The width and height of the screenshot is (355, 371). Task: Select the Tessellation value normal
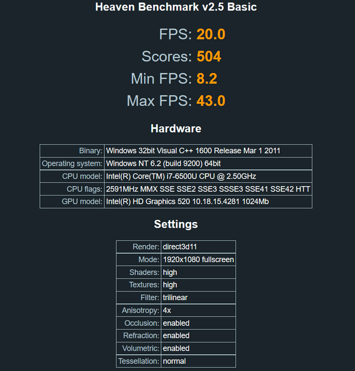174,361
